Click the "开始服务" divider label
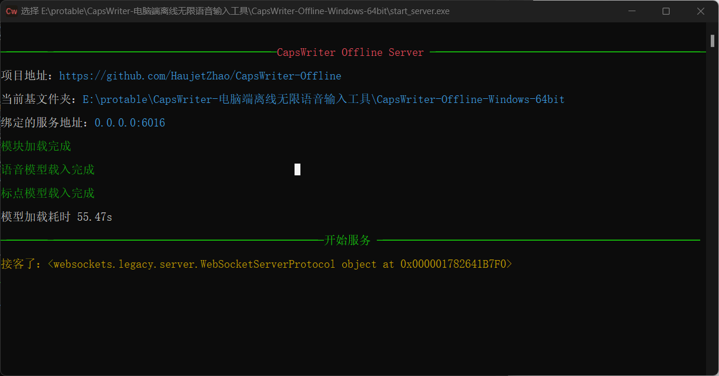Image resolution: width=719 pixels, height=376 pixels. (x=348, y=240)
